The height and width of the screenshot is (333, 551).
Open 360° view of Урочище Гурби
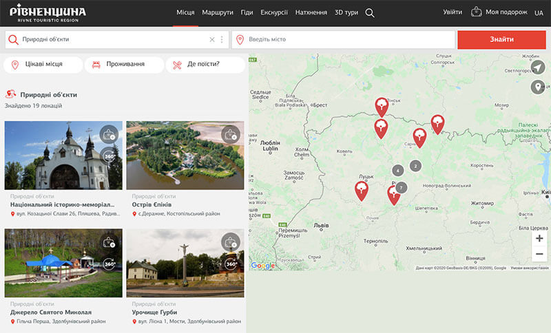(x=231, y=264)
